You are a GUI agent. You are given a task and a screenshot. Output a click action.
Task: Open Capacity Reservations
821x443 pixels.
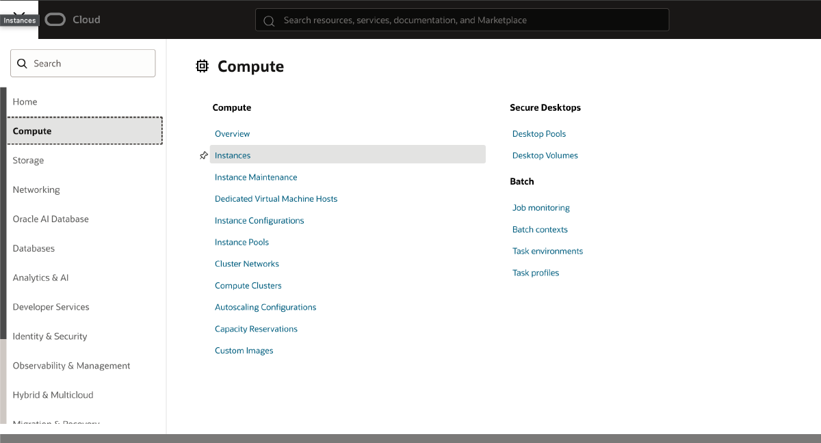[256, 330]
